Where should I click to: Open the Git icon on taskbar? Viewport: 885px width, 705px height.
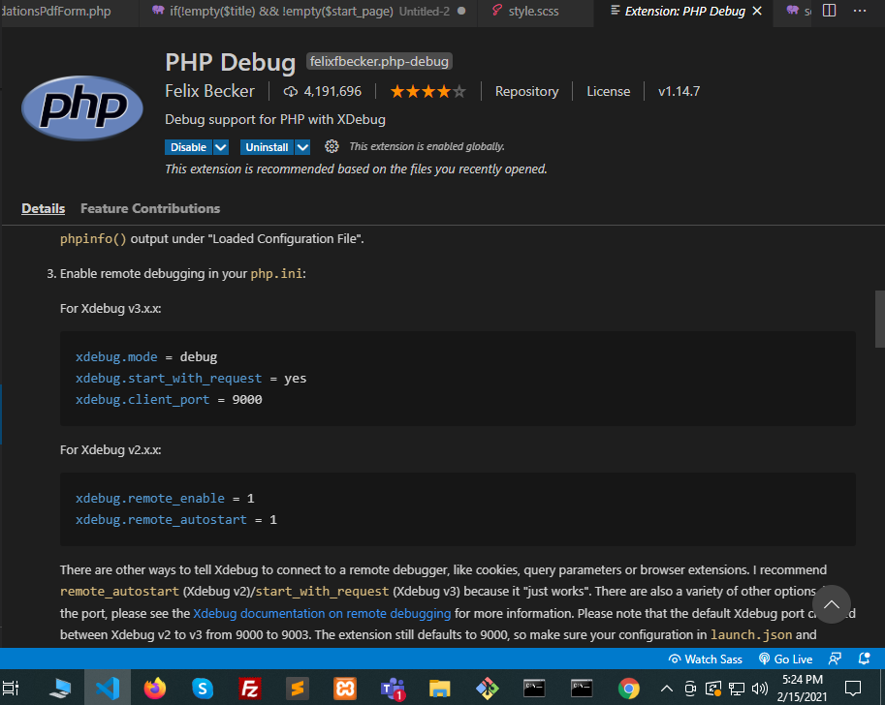point(487,689)
